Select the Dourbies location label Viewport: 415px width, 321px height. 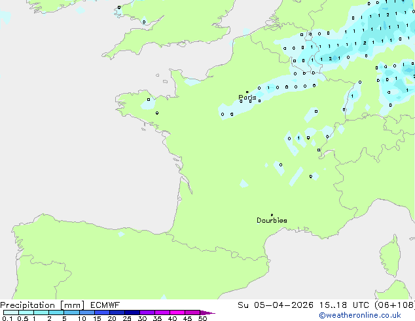[x=272, y=221]
